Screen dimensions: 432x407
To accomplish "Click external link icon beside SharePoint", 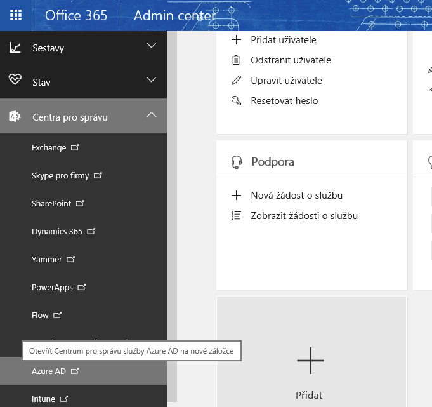I will point(80,203).
